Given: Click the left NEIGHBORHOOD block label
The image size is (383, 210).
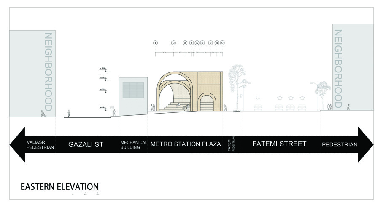Looking at the screenshot, I should 49,72.
